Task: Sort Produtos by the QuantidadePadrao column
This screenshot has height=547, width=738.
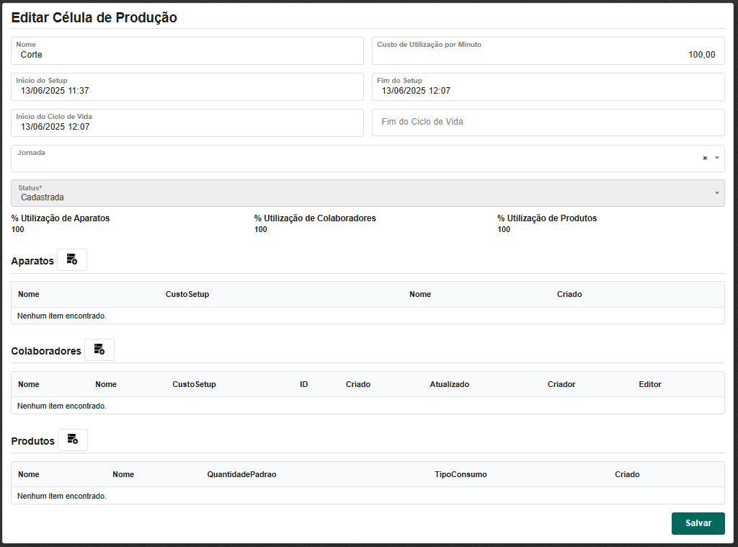Action: (x=241, y=475)
